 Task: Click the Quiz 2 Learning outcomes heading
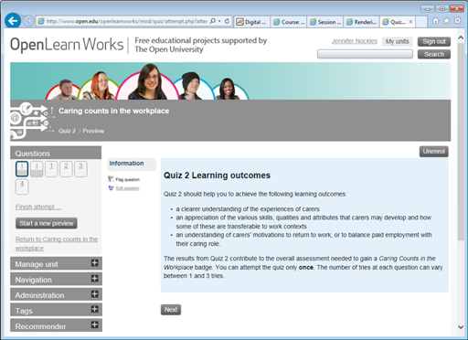(x=217, y=175)
